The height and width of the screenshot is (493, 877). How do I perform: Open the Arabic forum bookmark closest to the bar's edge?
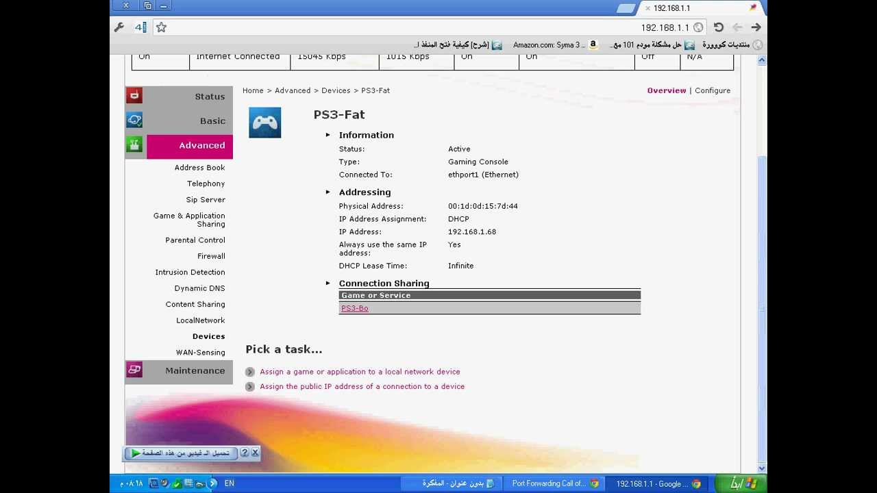[x=732, y=45]
